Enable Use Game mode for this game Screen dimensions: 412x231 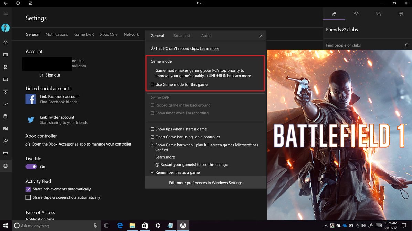pos(152,85)
